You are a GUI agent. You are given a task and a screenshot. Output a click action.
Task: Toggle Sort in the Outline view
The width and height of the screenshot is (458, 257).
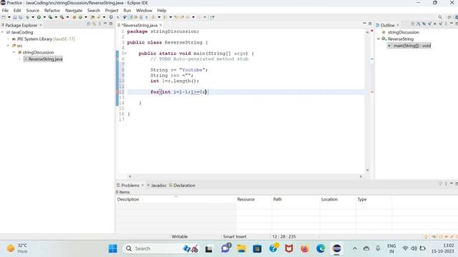418,24
